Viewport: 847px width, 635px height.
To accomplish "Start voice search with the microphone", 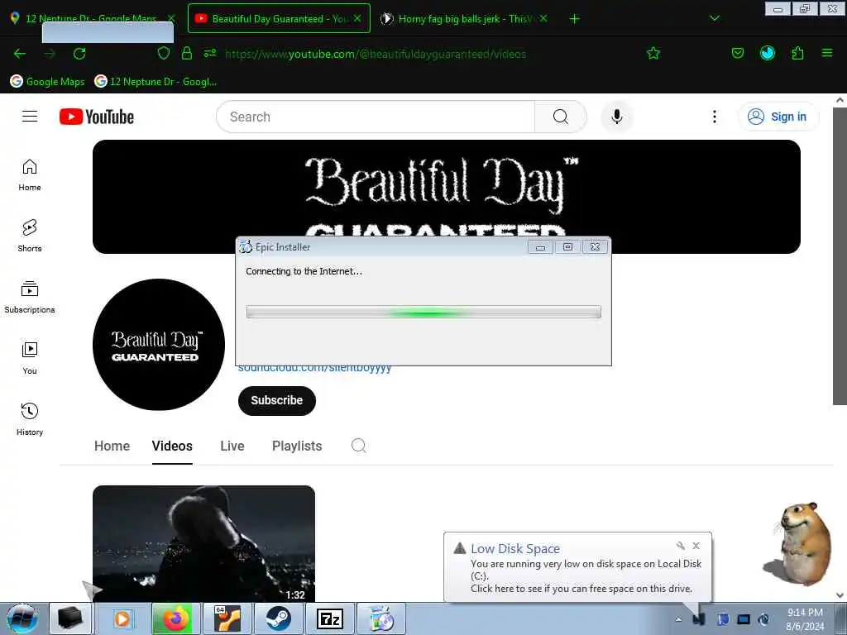I will 616,117.
